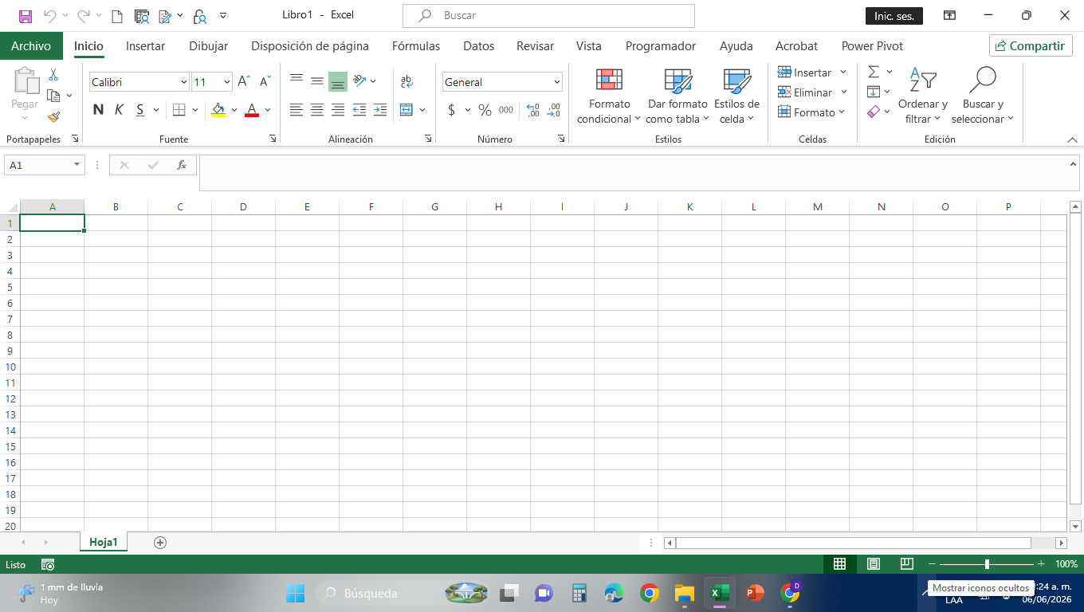Switch to the Insertar ribbon tab
Image resolution: width=1084 pixels, height=612 pixels.
tap(145, 46)
